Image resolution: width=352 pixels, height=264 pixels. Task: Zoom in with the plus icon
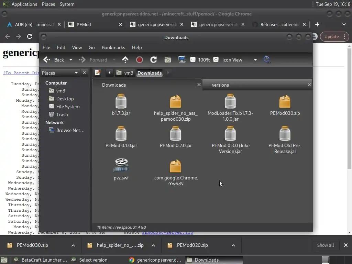(x=216, y=59)
